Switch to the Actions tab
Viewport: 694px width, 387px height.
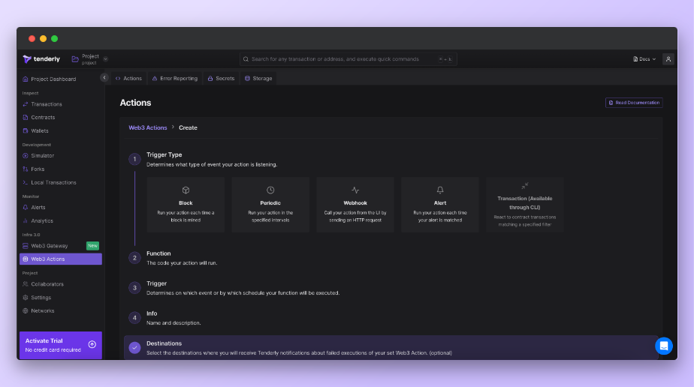pos(128,78)
